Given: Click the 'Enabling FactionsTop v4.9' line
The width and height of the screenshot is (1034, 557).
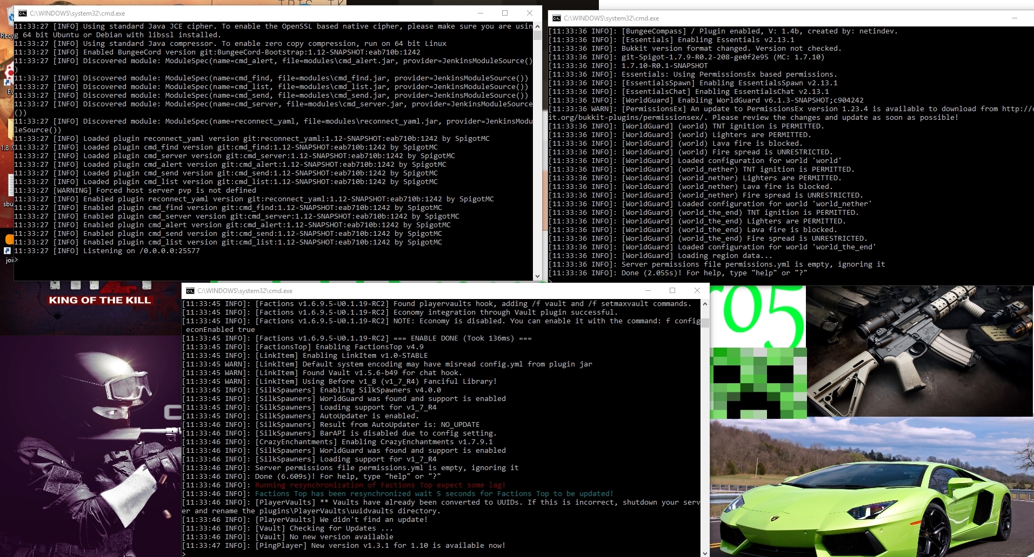Looking at the screenshot, I should tap(303, 347).
